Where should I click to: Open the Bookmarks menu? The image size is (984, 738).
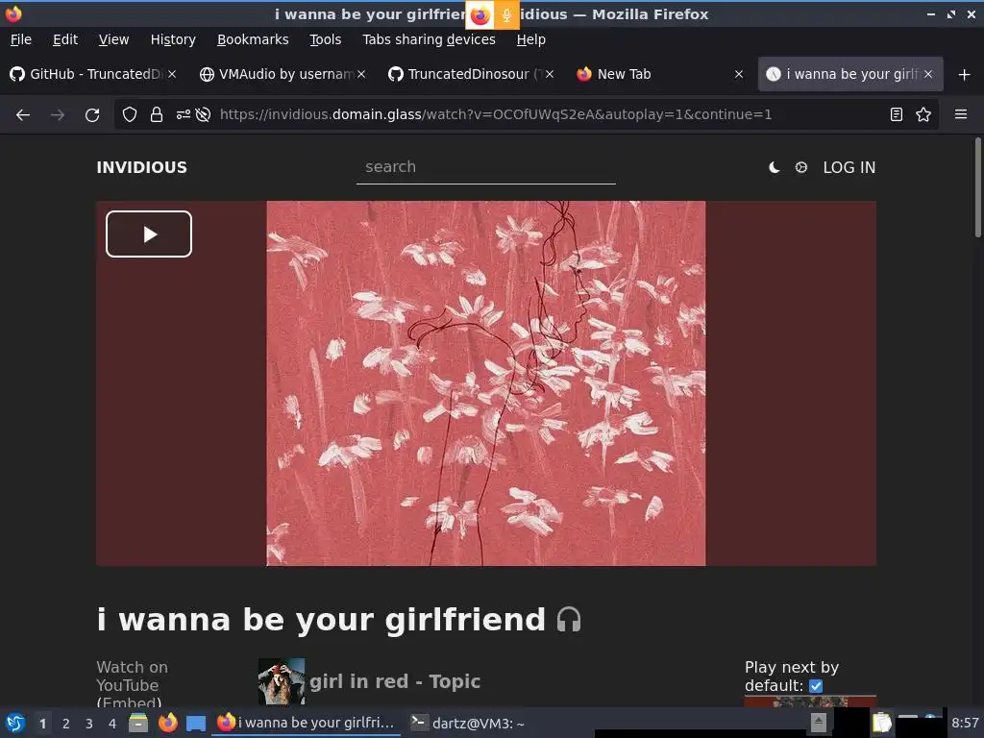tap(253, 39)
